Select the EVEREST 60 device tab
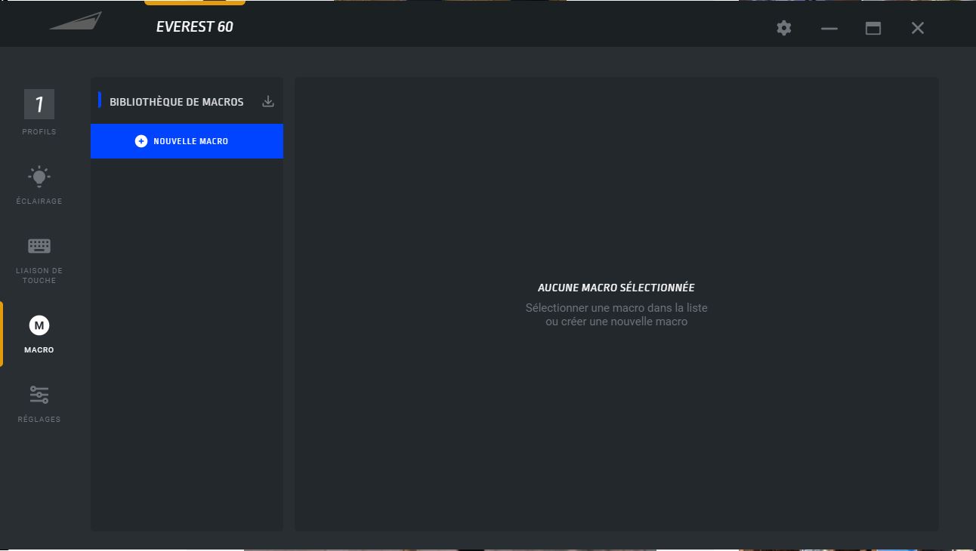Screen dimensions: 976x551 [195, 26]
